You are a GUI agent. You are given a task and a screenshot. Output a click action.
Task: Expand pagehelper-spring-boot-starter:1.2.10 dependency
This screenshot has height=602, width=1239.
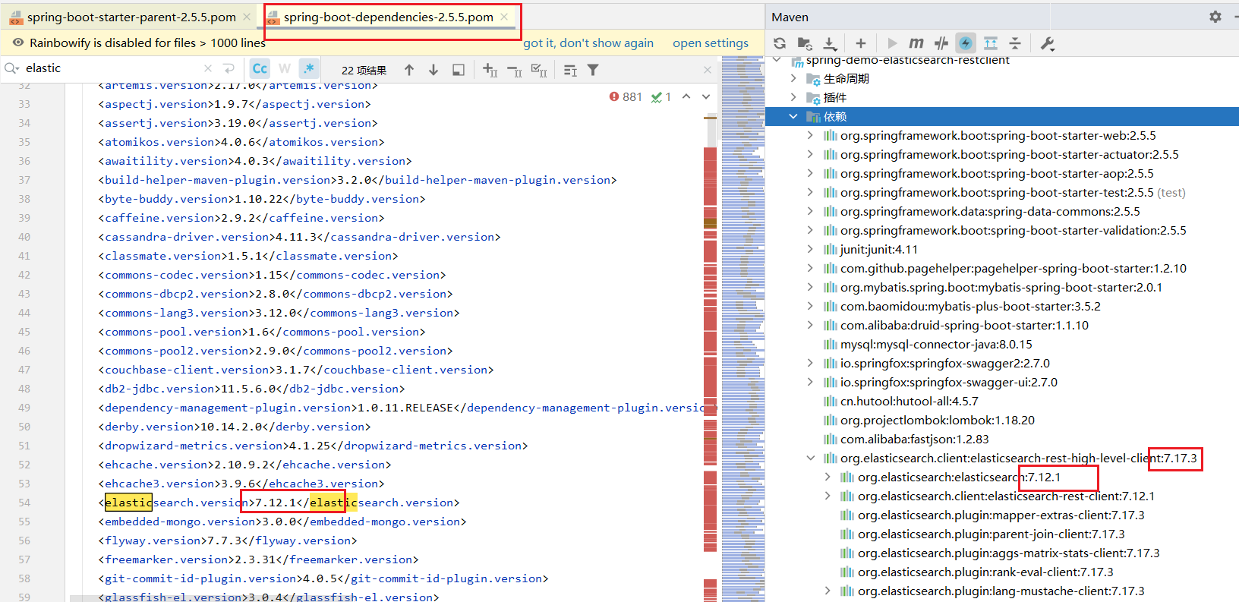[x=810, y=268]
